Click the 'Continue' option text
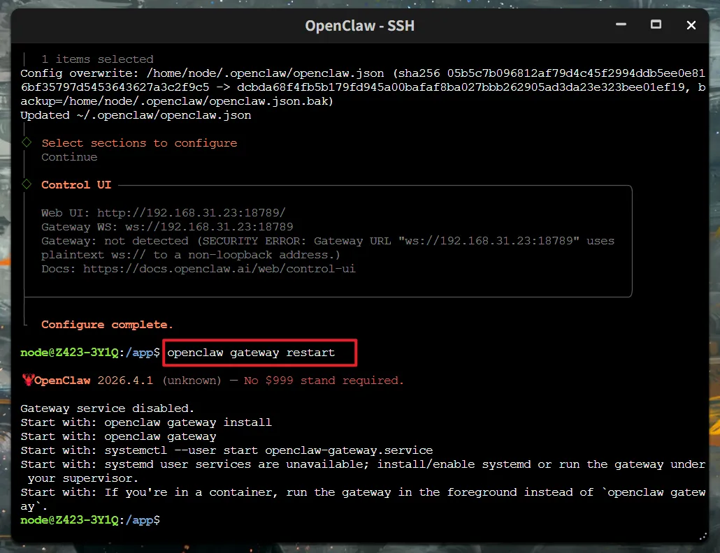This screenshot has height=553, width=720. (x=69, y=157)
